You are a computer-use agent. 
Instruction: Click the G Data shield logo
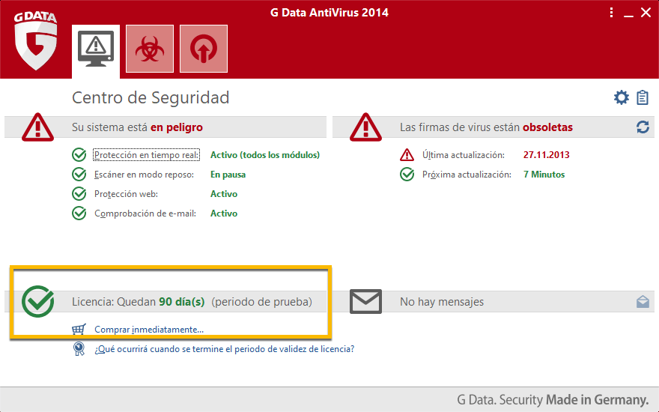(36, 40)
